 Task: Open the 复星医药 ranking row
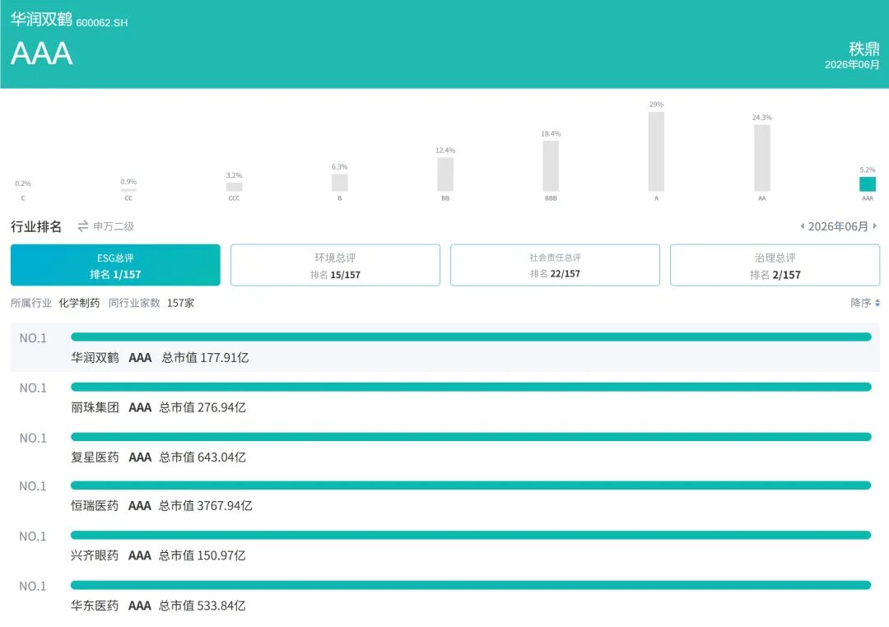click(x=445, y=447)
